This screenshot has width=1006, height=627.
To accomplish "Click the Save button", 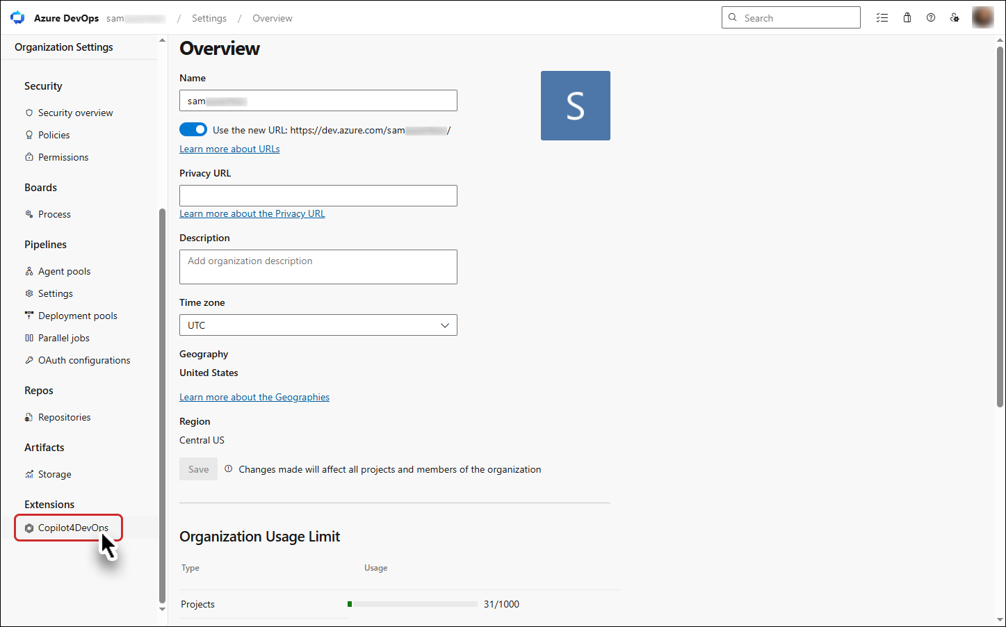I will click(x=198, y=469).
